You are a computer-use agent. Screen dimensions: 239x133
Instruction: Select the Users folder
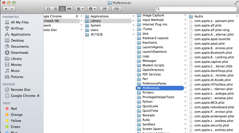[94, 30]
